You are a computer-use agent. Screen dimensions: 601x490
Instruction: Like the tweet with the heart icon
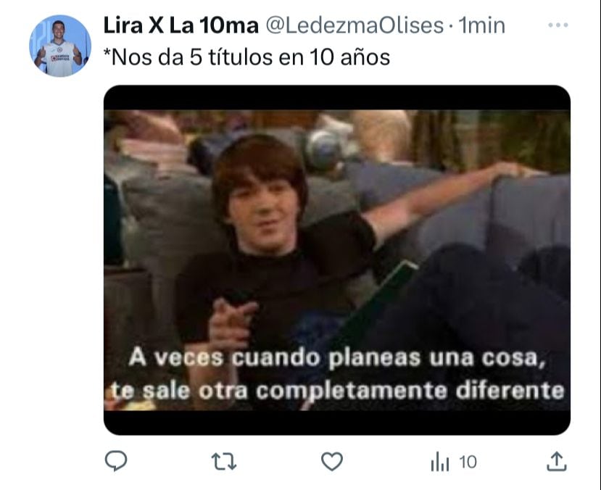[332, 462]
